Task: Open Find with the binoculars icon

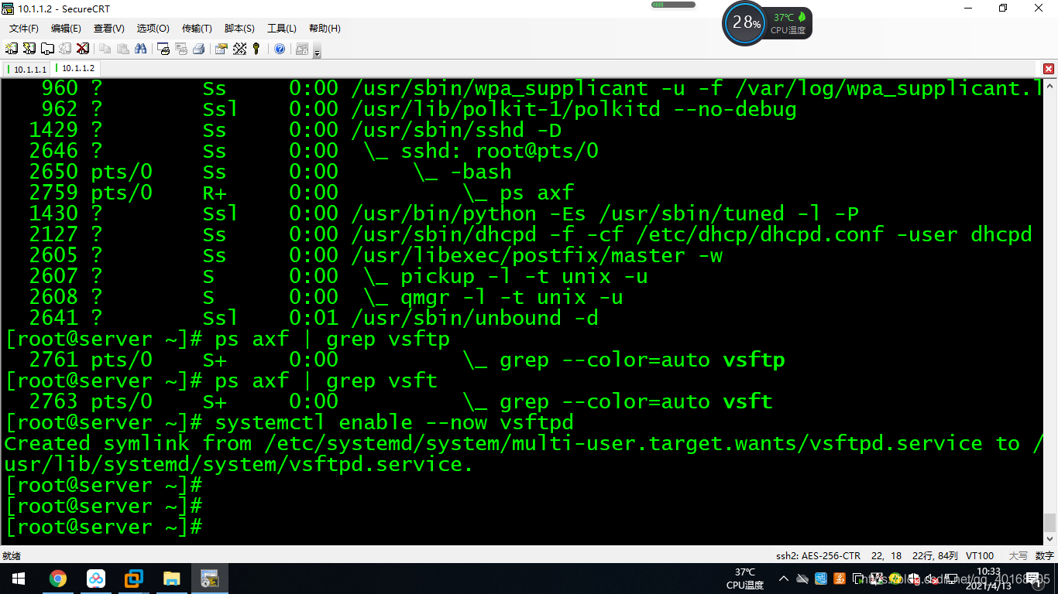Action: pyautogui.click(x=140, y=49)
